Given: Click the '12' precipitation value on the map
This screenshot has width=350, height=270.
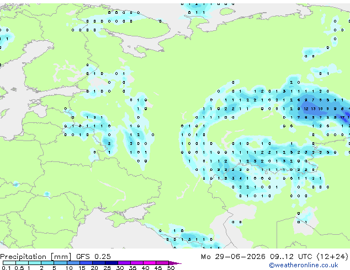Looking at the screenshot, I should coord(306,109).
